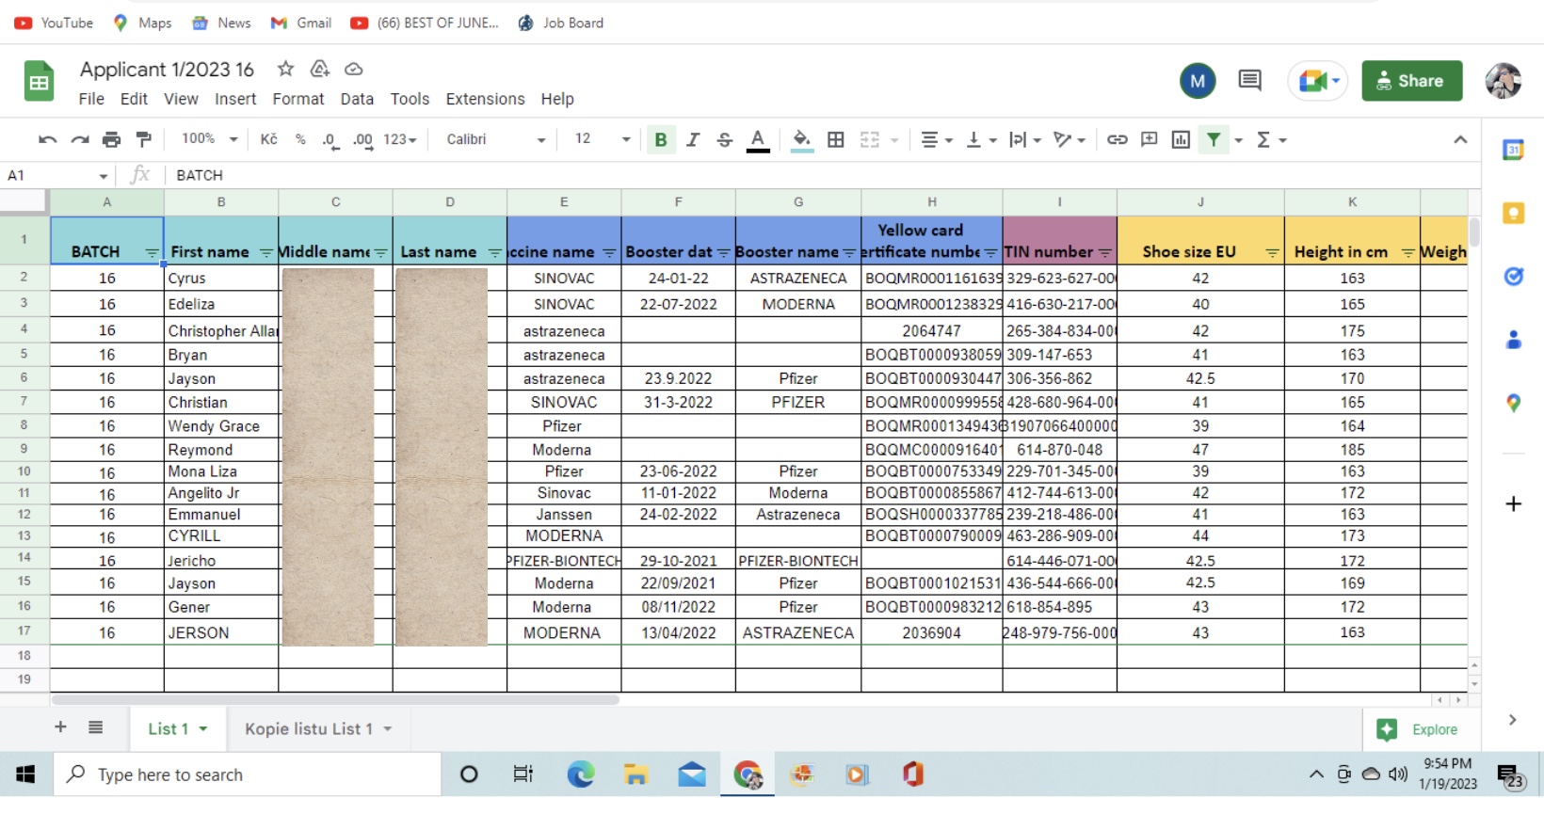Click the Windows Start button
Image resolution: width=1544 pixels, height=830 pixels.
click(25, 774)
